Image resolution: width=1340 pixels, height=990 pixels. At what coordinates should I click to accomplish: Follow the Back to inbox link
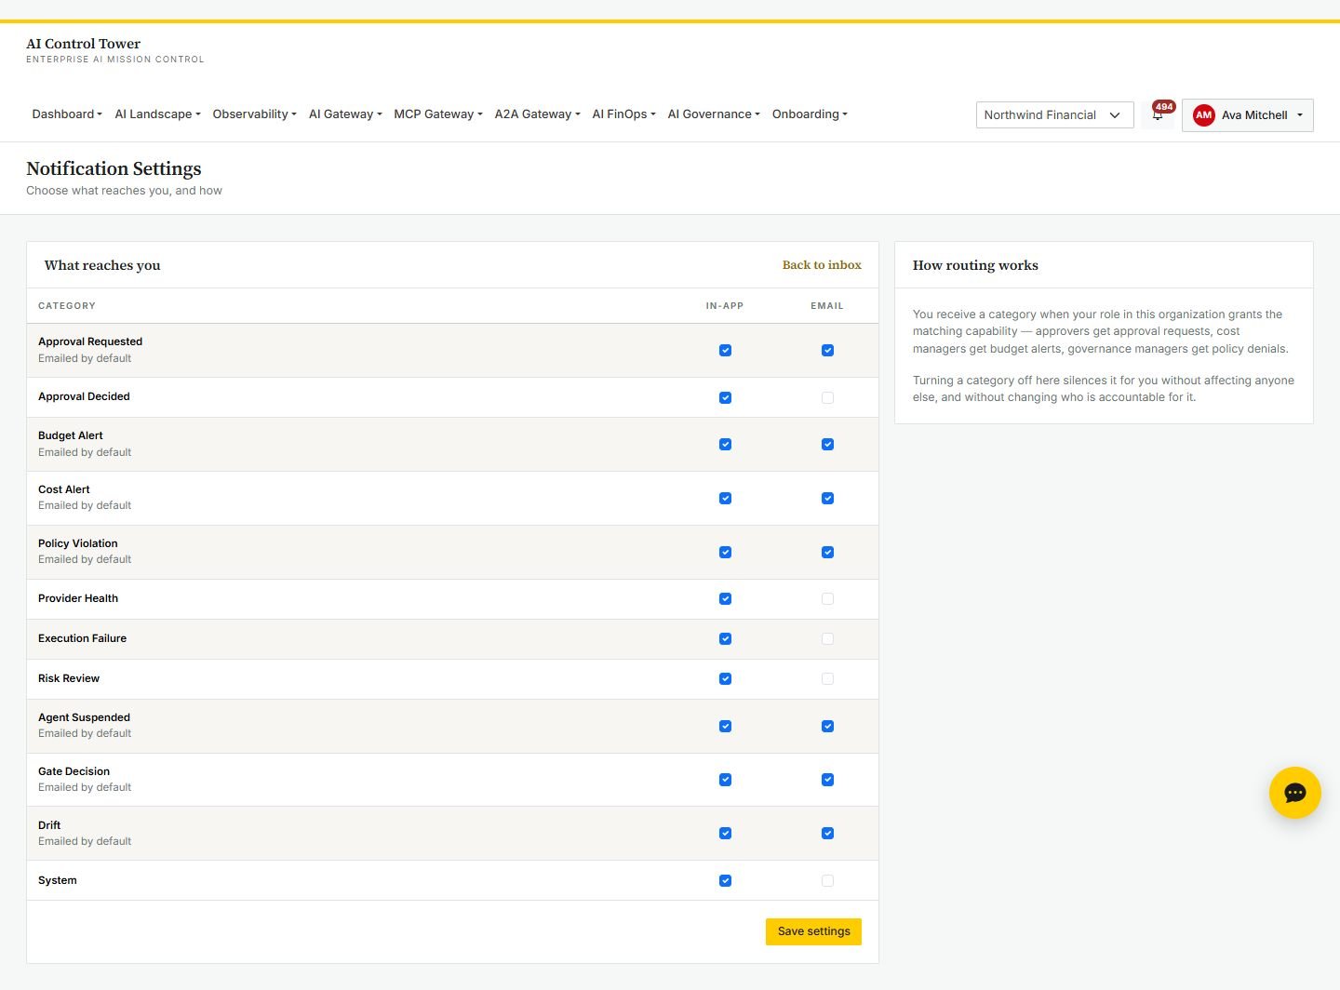click(x=822, y=265)
